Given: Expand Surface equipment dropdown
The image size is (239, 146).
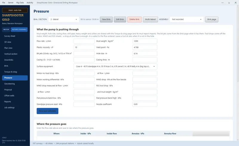Looking at the screenshot, I should coord(115,66).
